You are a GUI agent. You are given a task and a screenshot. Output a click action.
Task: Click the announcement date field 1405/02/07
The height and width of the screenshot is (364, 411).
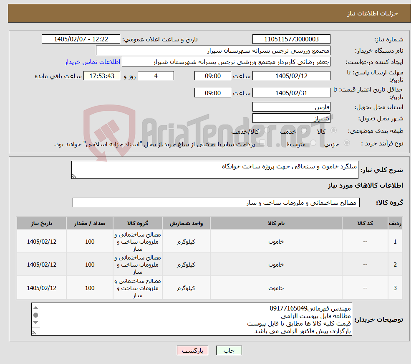(x=81, y=39)
